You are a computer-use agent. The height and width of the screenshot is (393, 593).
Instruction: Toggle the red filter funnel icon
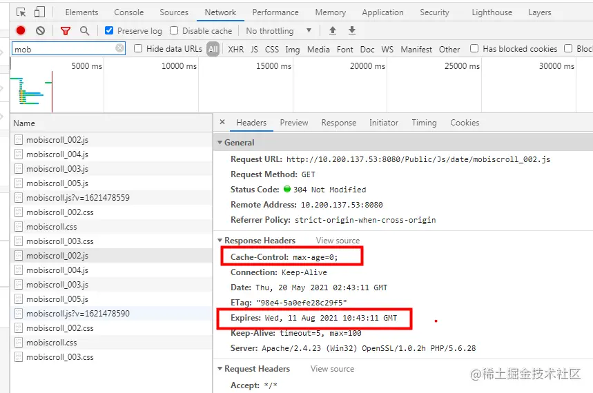pos(66,30)
